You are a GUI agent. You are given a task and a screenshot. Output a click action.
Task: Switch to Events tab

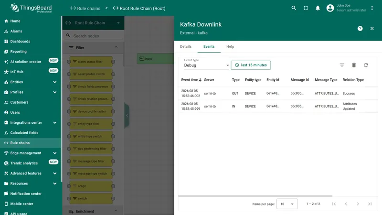coord(209,46)
